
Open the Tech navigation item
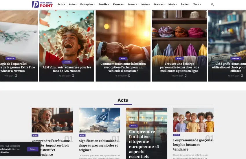coord(197,4)
